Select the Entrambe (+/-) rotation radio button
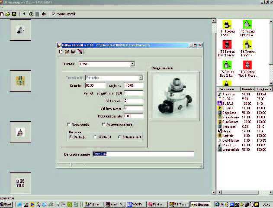273x208 pixels. tap(119, 137)
